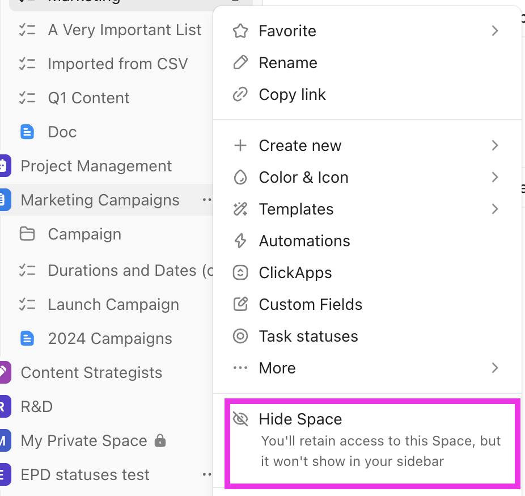525x496 pixels.
Task: Click the Copy link chain icon
Action: click(240, 94)
